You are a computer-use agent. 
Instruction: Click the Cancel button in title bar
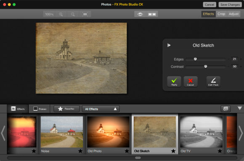coord(210,5)
